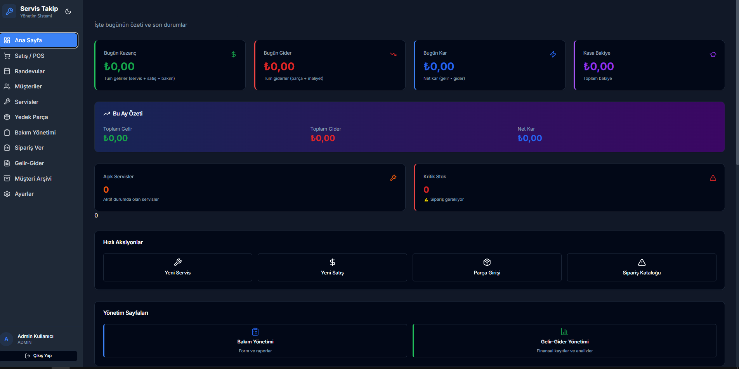Click the piggy bank icon on Kasa Bakiye

713,54
